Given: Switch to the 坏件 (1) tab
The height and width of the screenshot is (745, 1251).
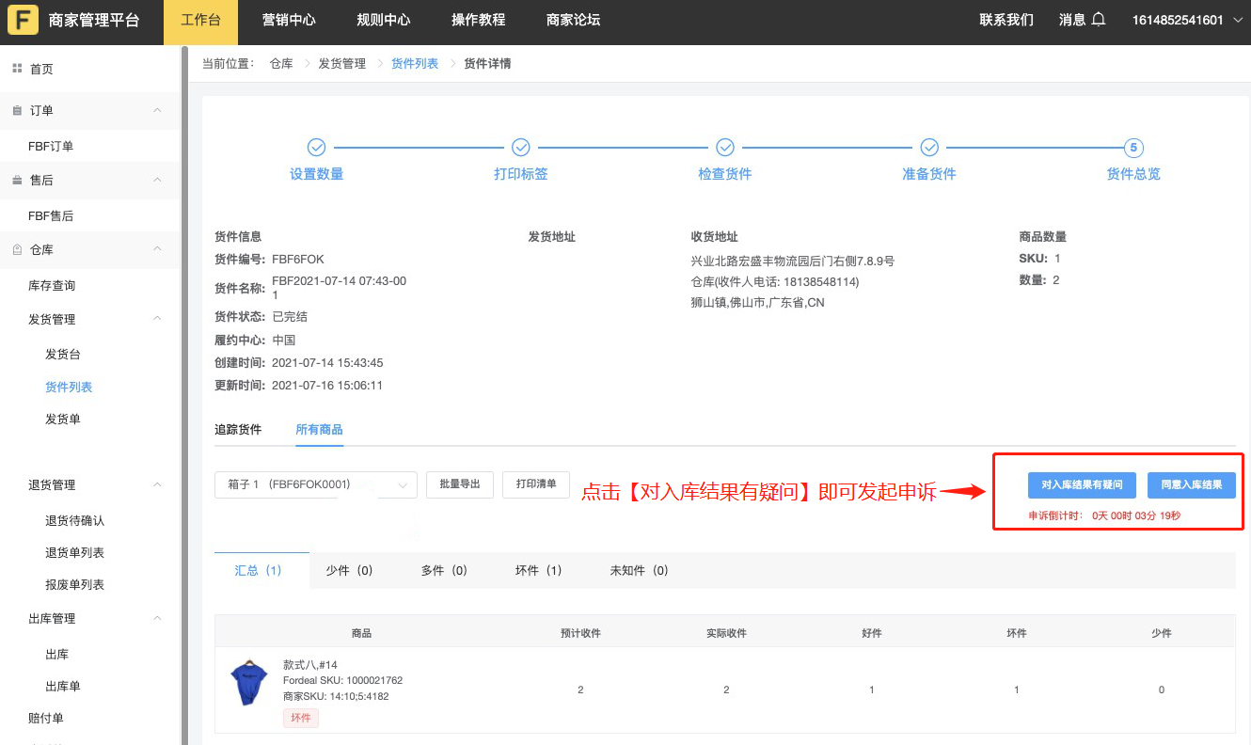Looking at the screenshot, I should 539,570.
